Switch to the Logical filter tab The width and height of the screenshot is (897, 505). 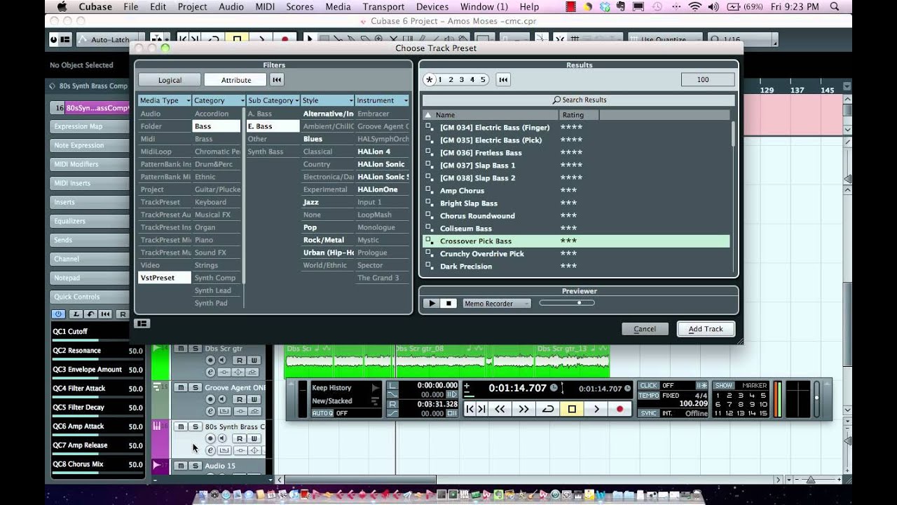tap(170, 80)
